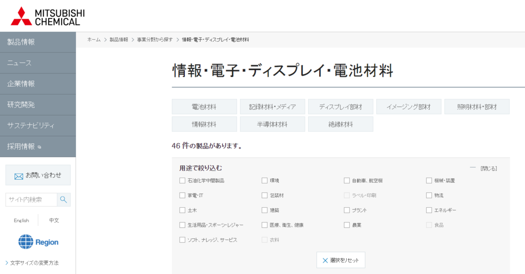The image size is (525, 274).
Task: Select the 電池材料 category button
Action: pyautogui.click(x=204, y=107)
